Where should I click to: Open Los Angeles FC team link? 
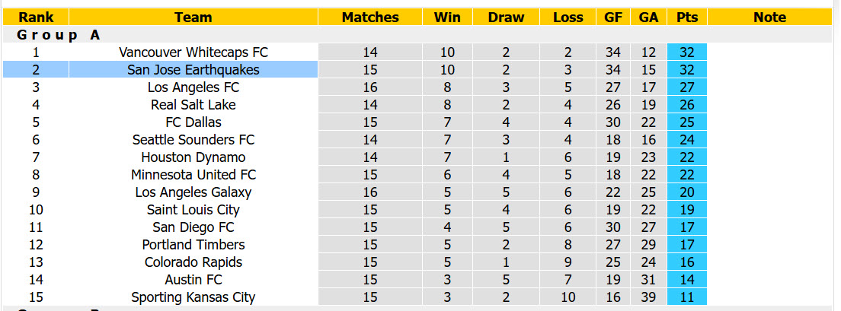point(193,87)
